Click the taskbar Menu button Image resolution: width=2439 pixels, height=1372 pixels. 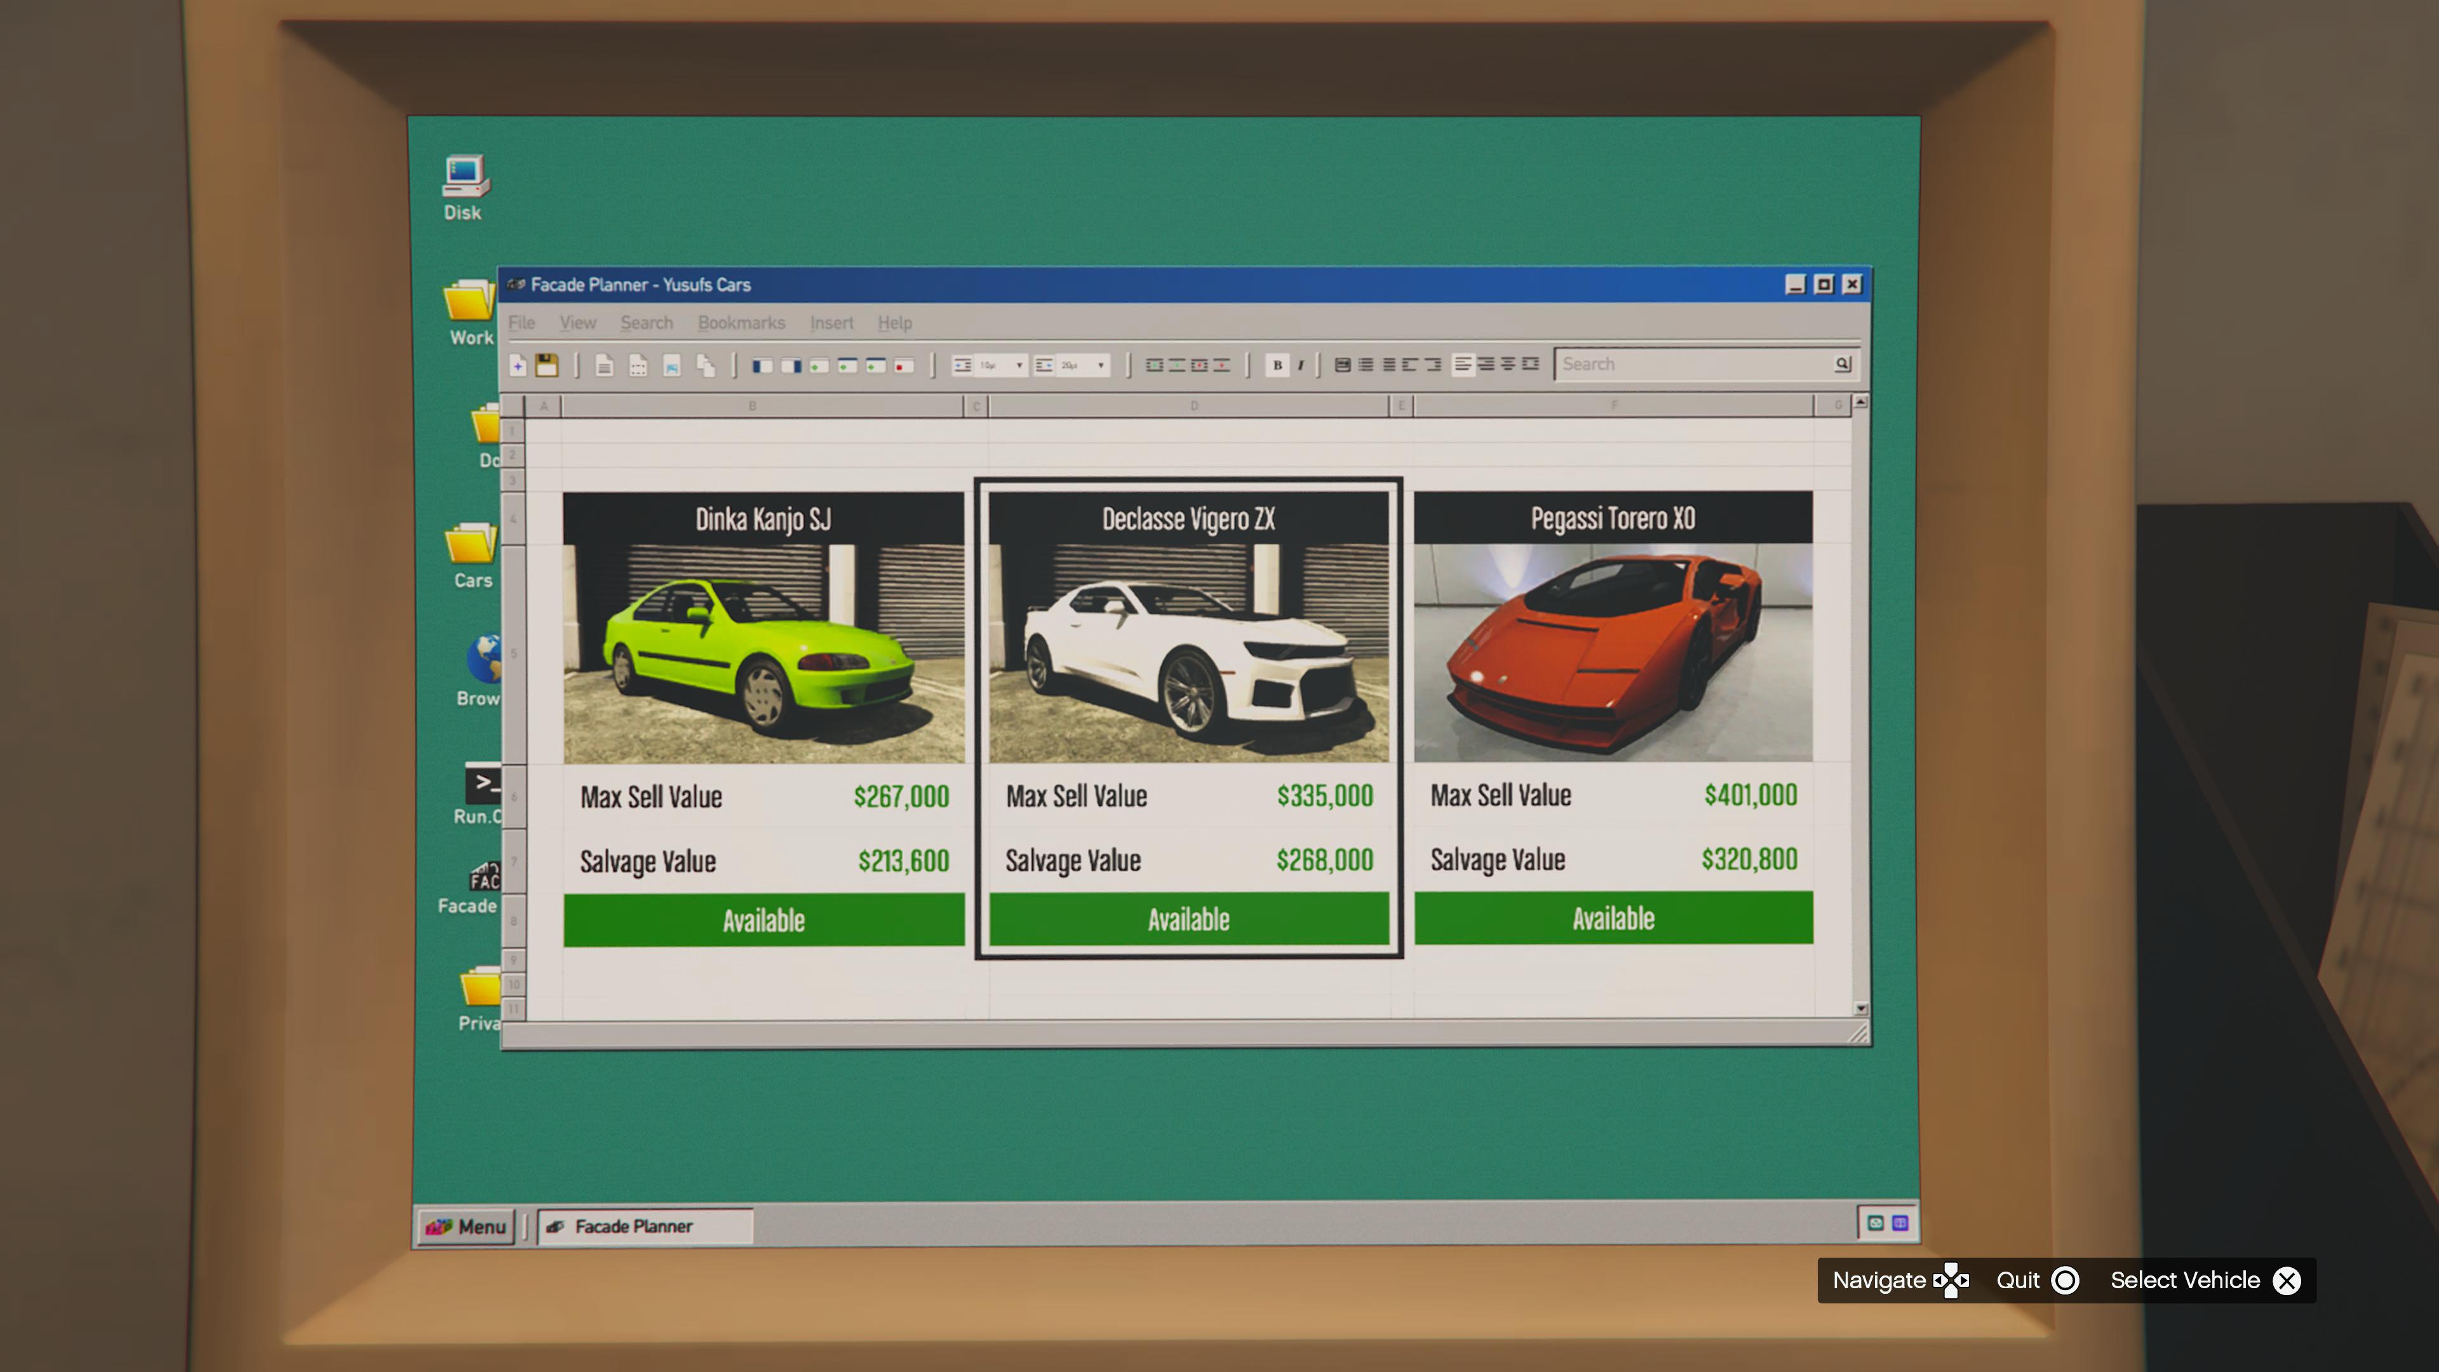click(466, 1226)
